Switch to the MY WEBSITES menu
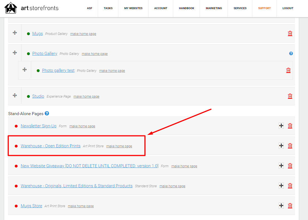Viewport: 308px width, 220px height. coord(133,8)
